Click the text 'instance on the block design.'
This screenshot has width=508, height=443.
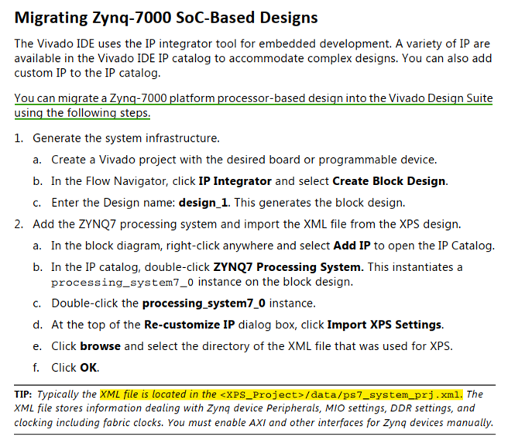(276, 282)
